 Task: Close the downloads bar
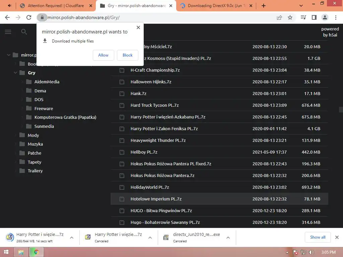[x=337, y=237]
